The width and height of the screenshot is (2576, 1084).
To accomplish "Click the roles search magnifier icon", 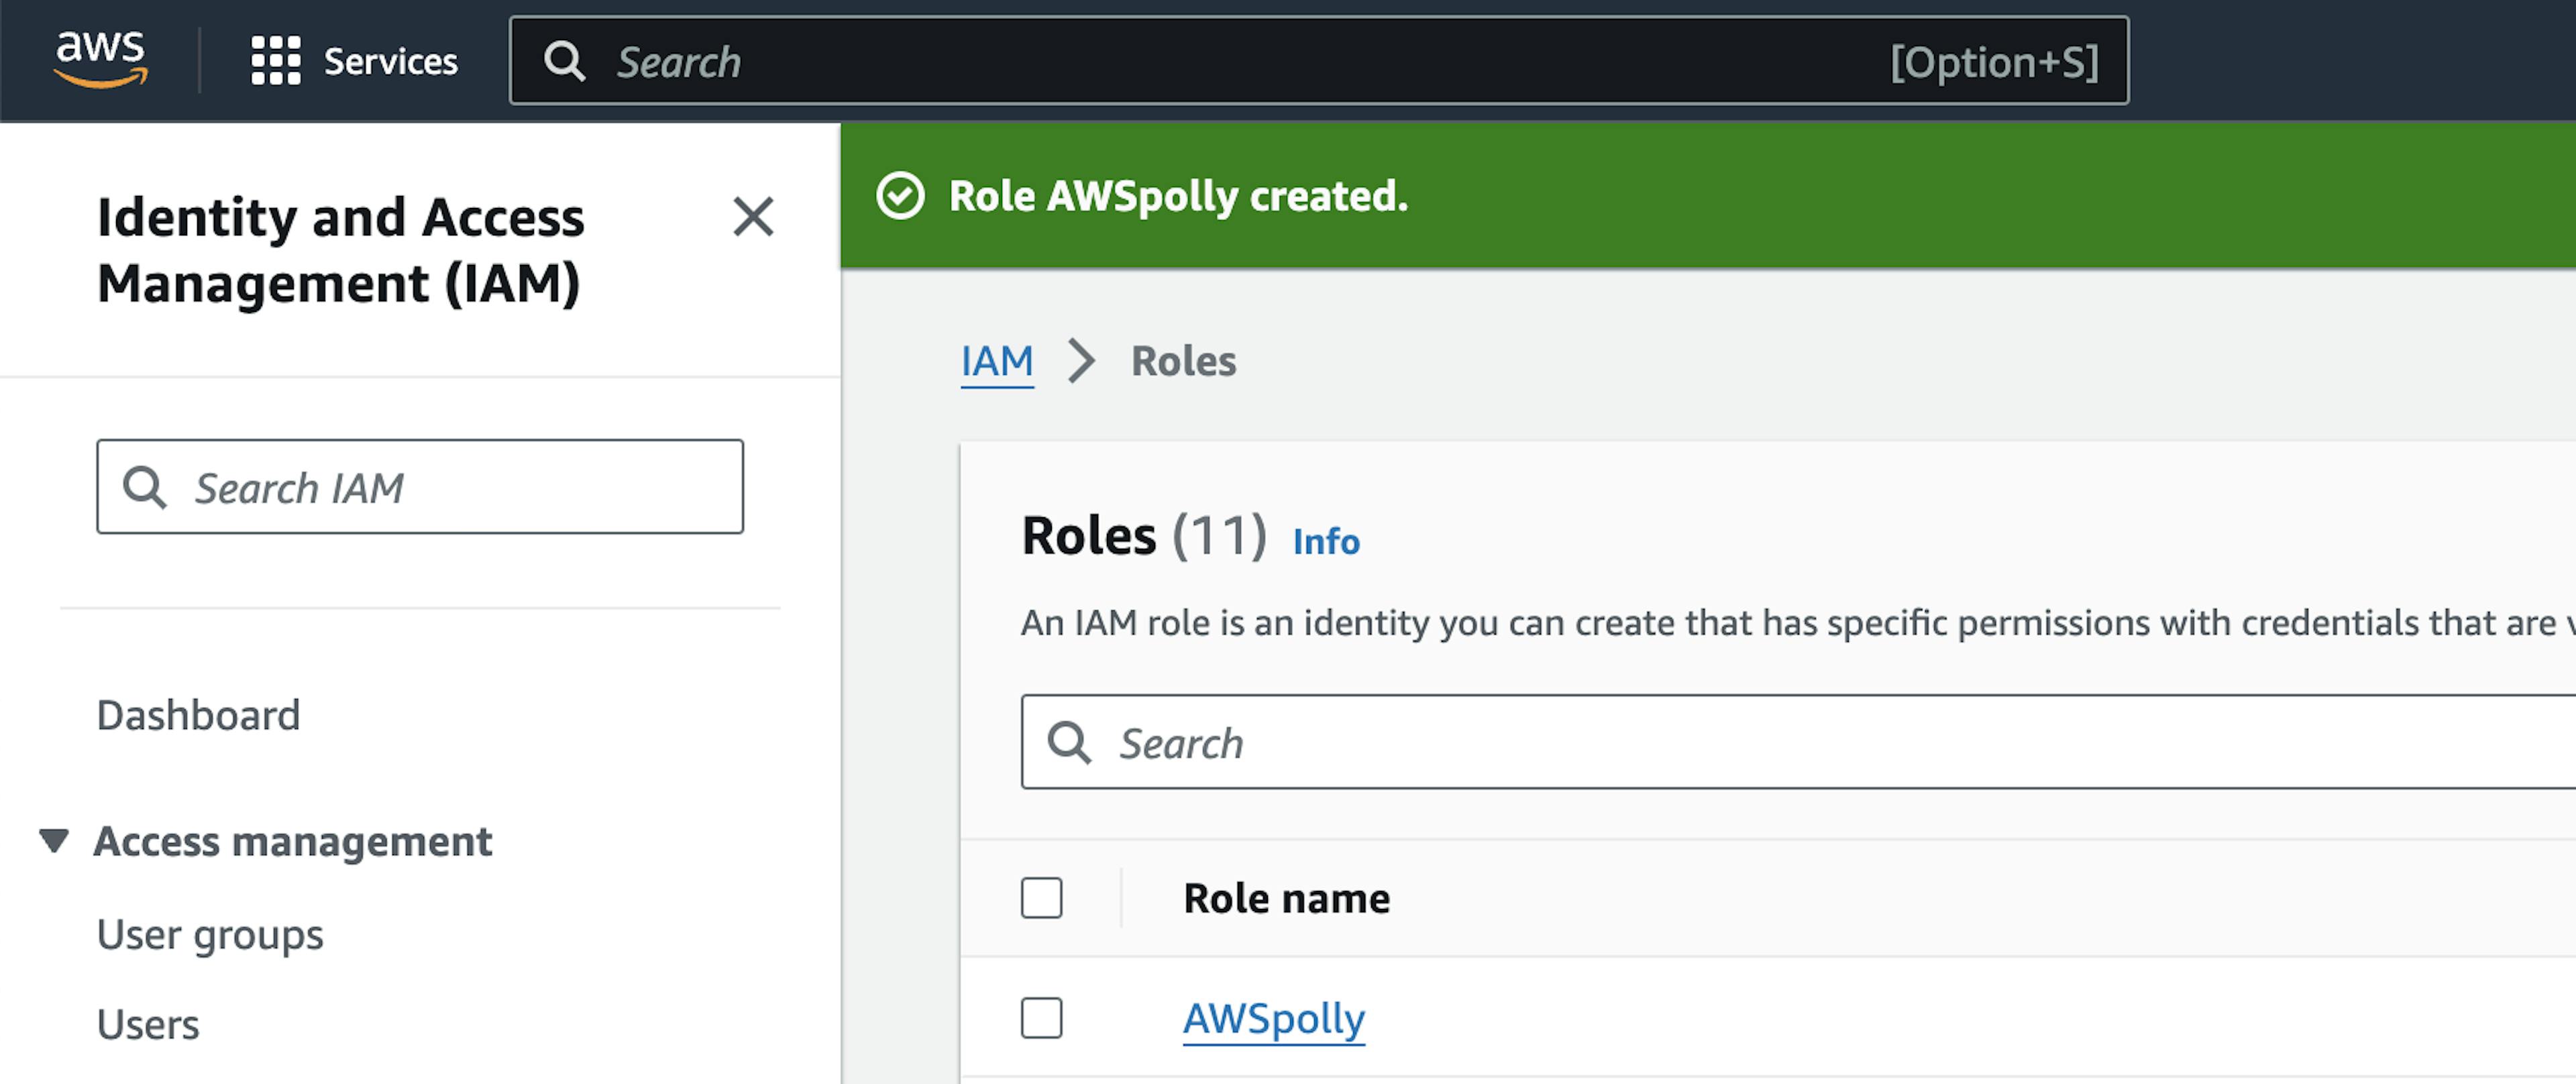I will click(1069, 743).
